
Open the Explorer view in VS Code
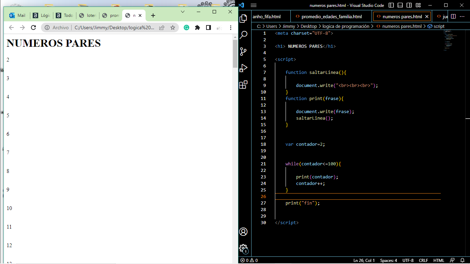point(243,18)
